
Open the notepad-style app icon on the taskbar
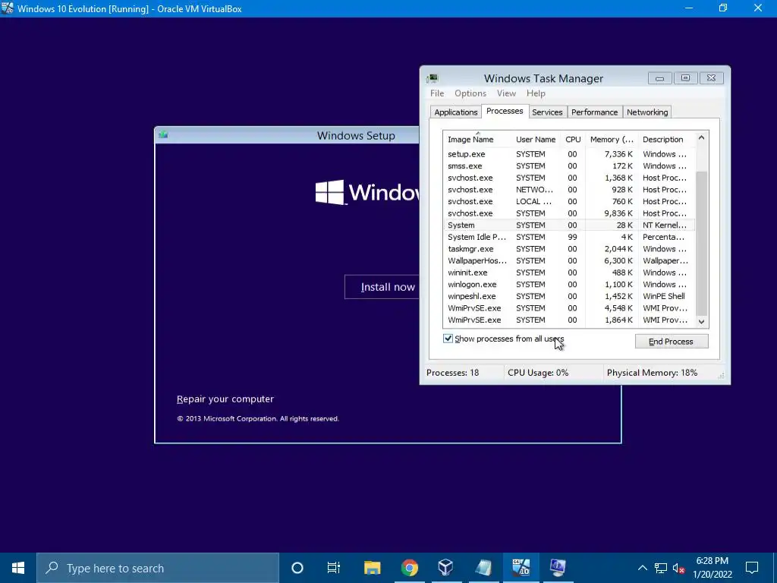pyautogui.click(x=483, y=568)
